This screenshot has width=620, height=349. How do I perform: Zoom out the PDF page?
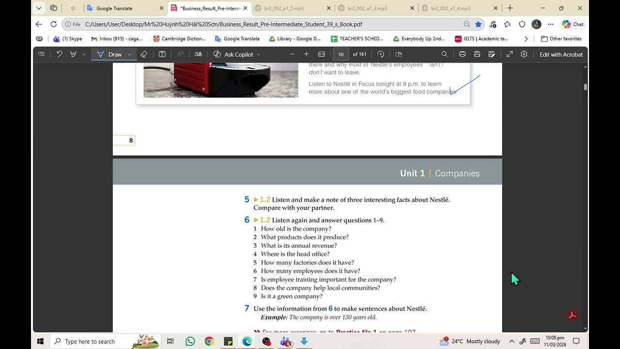pyautogui.click(x=292, y=54)
